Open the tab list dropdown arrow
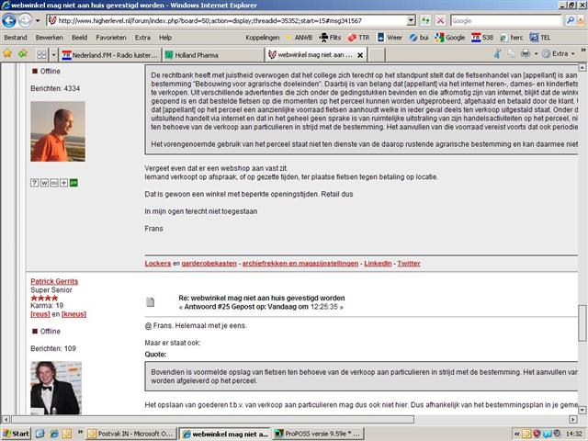 pos(53,55)
